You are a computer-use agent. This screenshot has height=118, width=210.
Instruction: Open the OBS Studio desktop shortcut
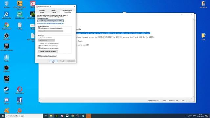[7, 36]
